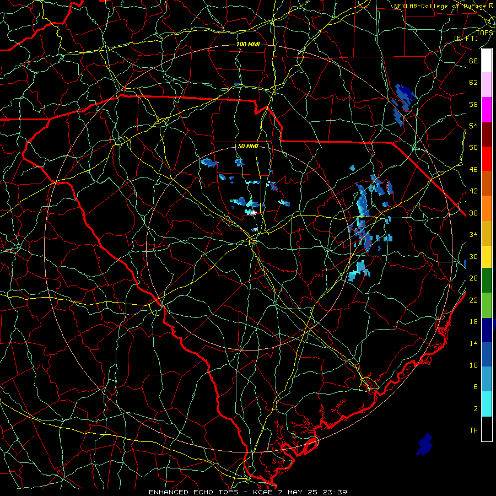
Task: Click legend value "54"
Action: click(473, 126)
